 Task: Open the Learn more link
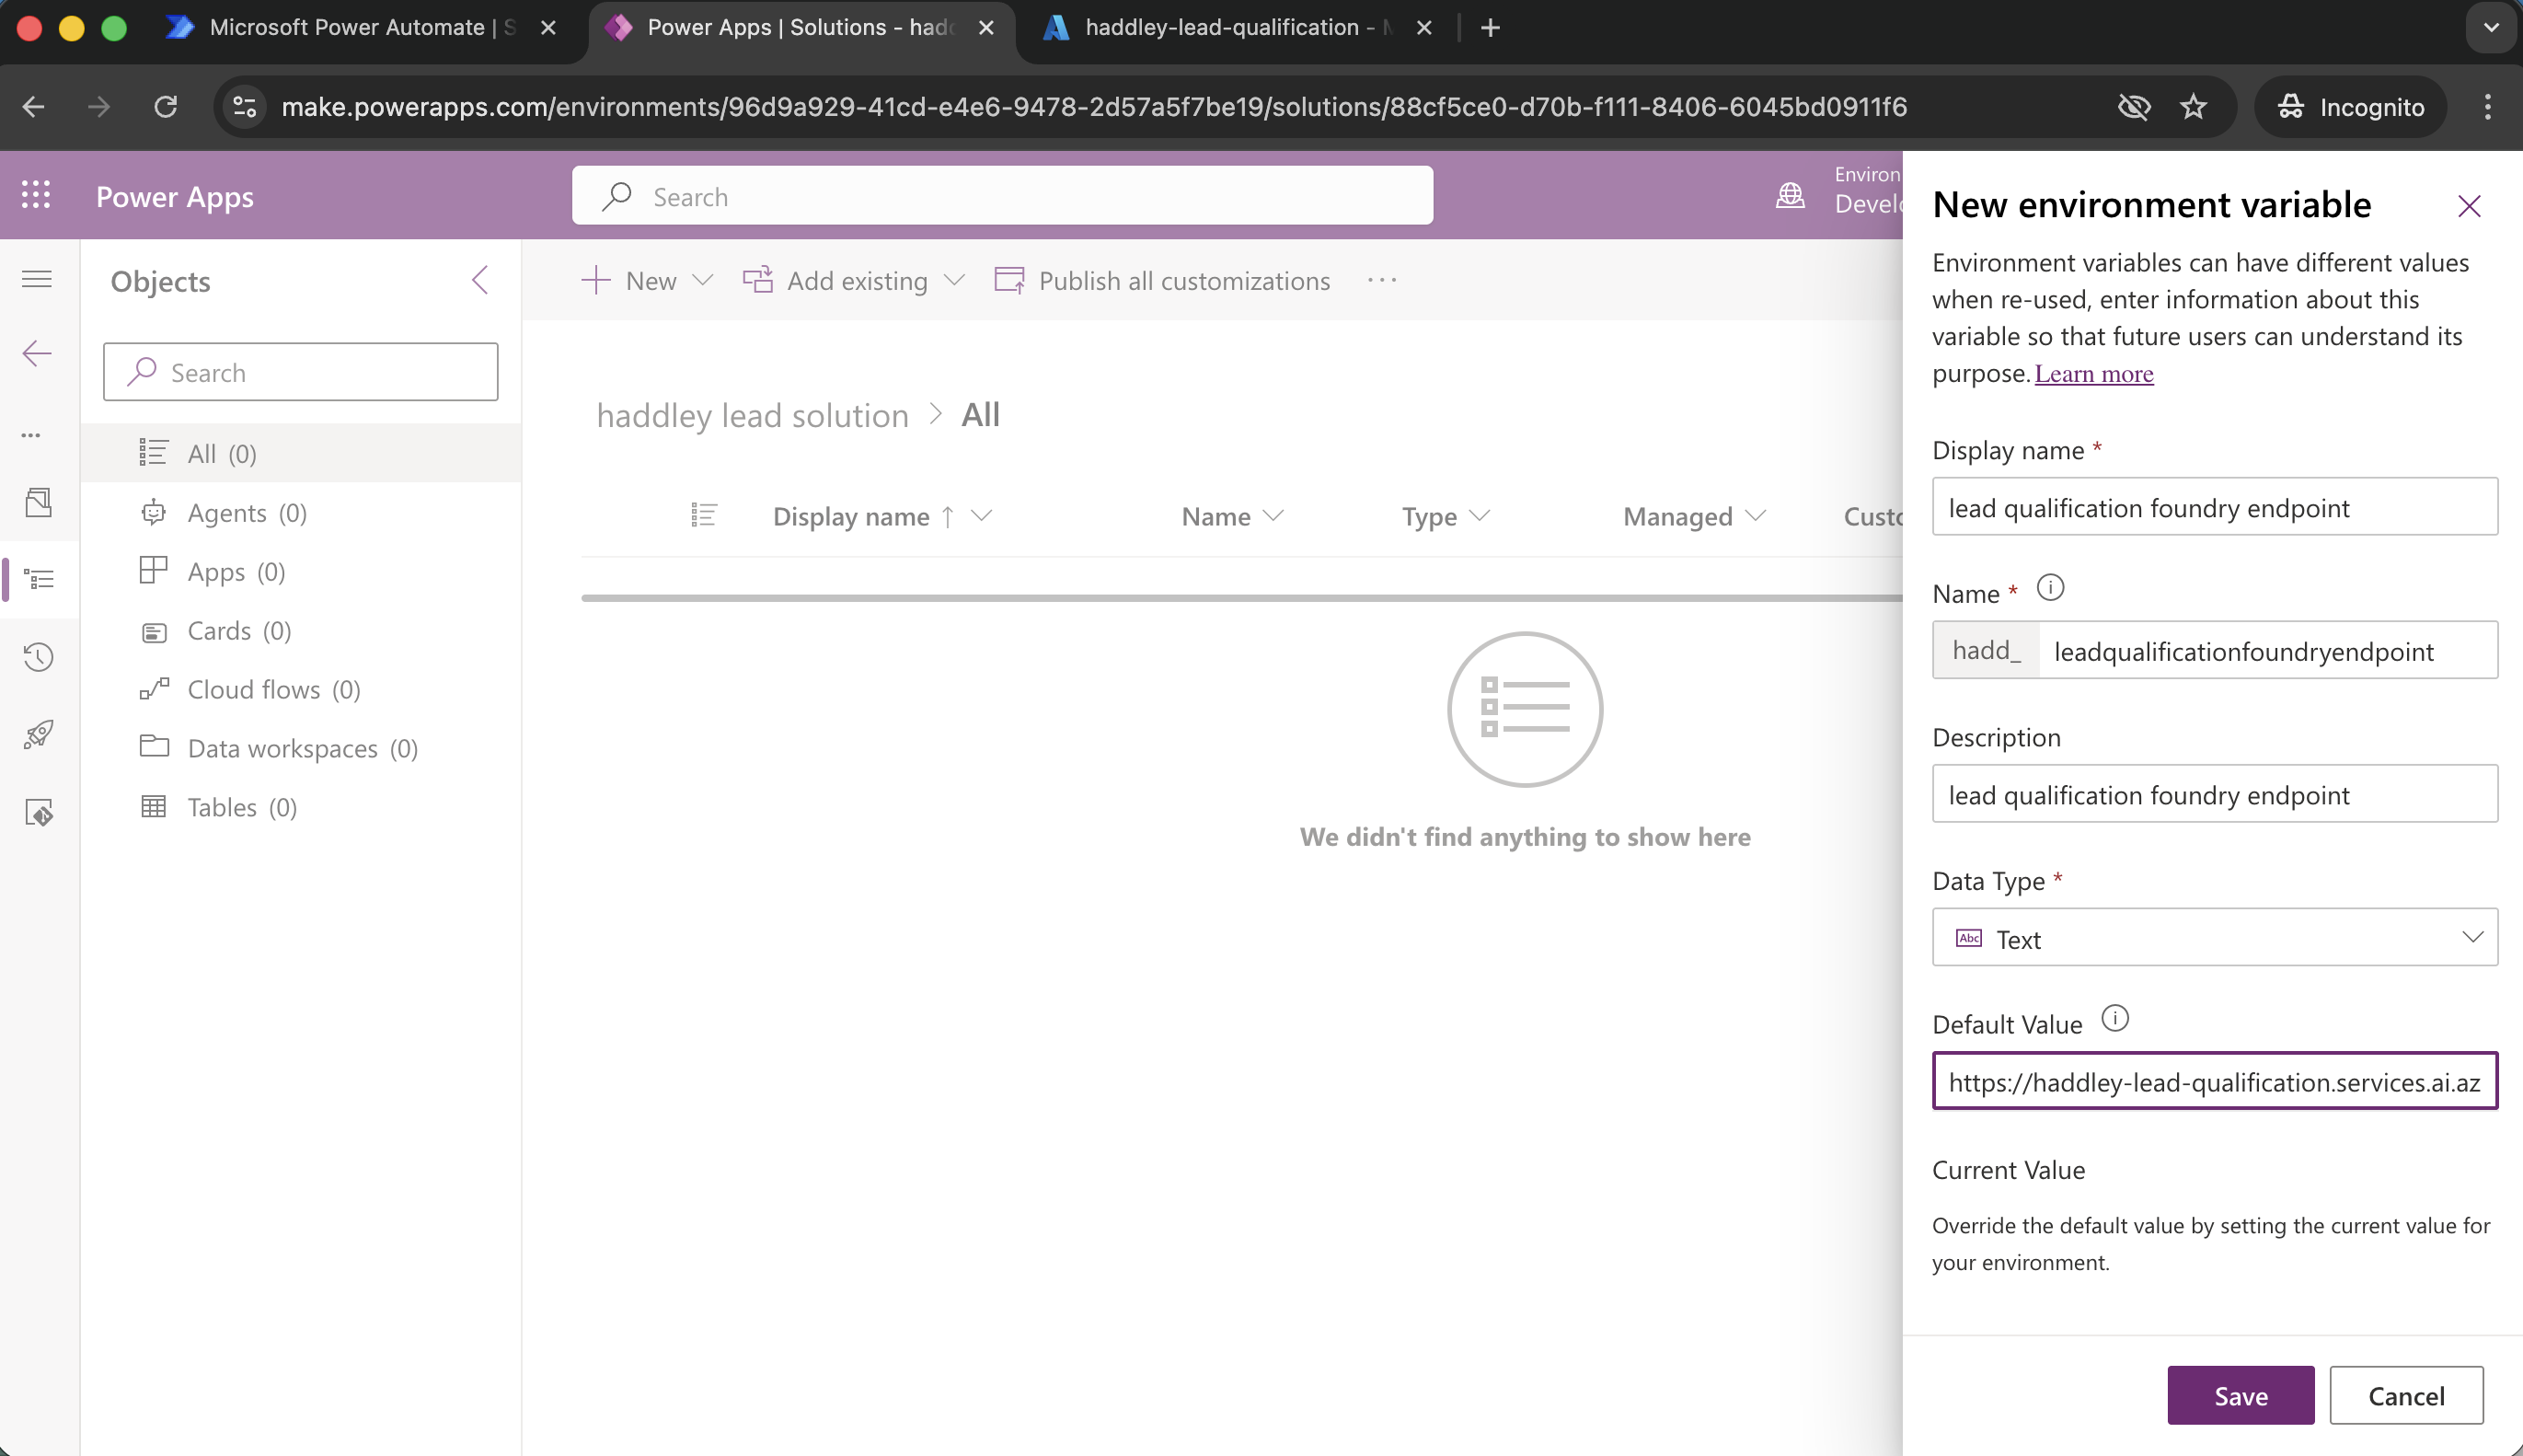2093,373
